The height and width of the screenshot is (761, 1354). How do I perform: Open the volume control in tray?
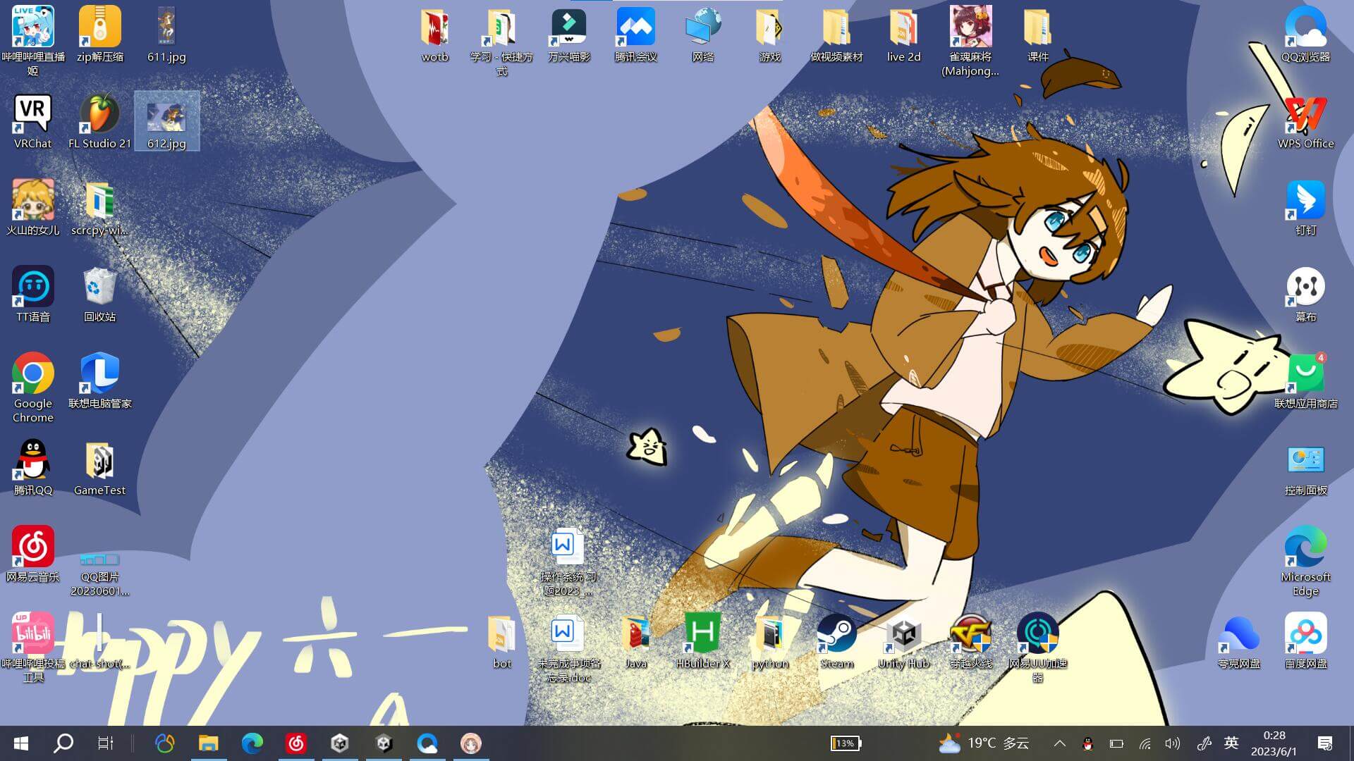tap(1172, 743)
